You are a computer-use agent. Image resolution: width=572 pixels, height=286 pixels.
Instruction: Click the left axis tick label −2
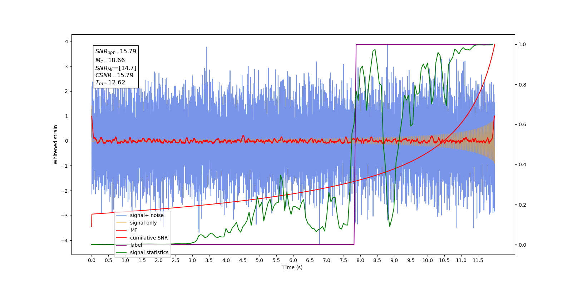click(64, 191)
